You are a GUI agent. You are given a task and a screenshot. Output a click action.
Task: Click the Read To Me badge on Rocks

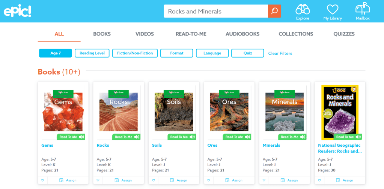tap(126, 137)
